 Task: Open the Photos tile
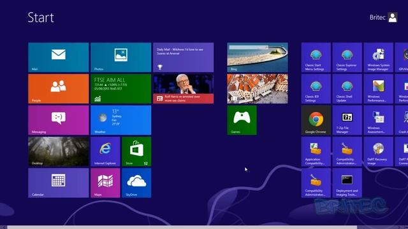click(x=120, y=57)
